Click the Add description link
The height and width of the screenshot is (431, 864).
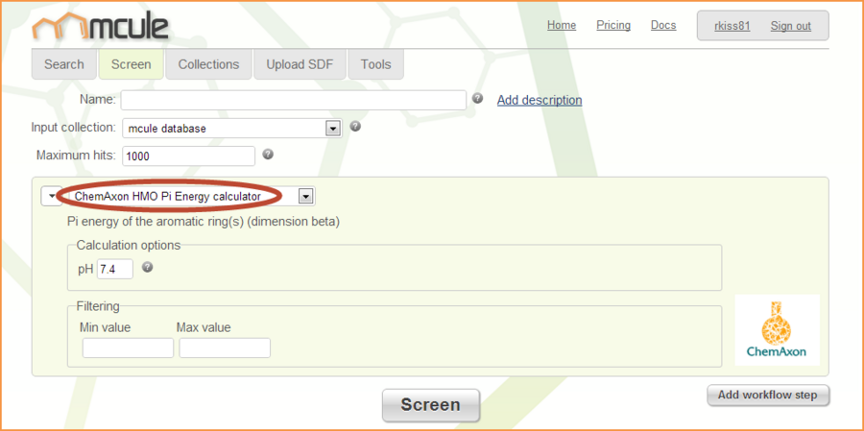(539, 100)
